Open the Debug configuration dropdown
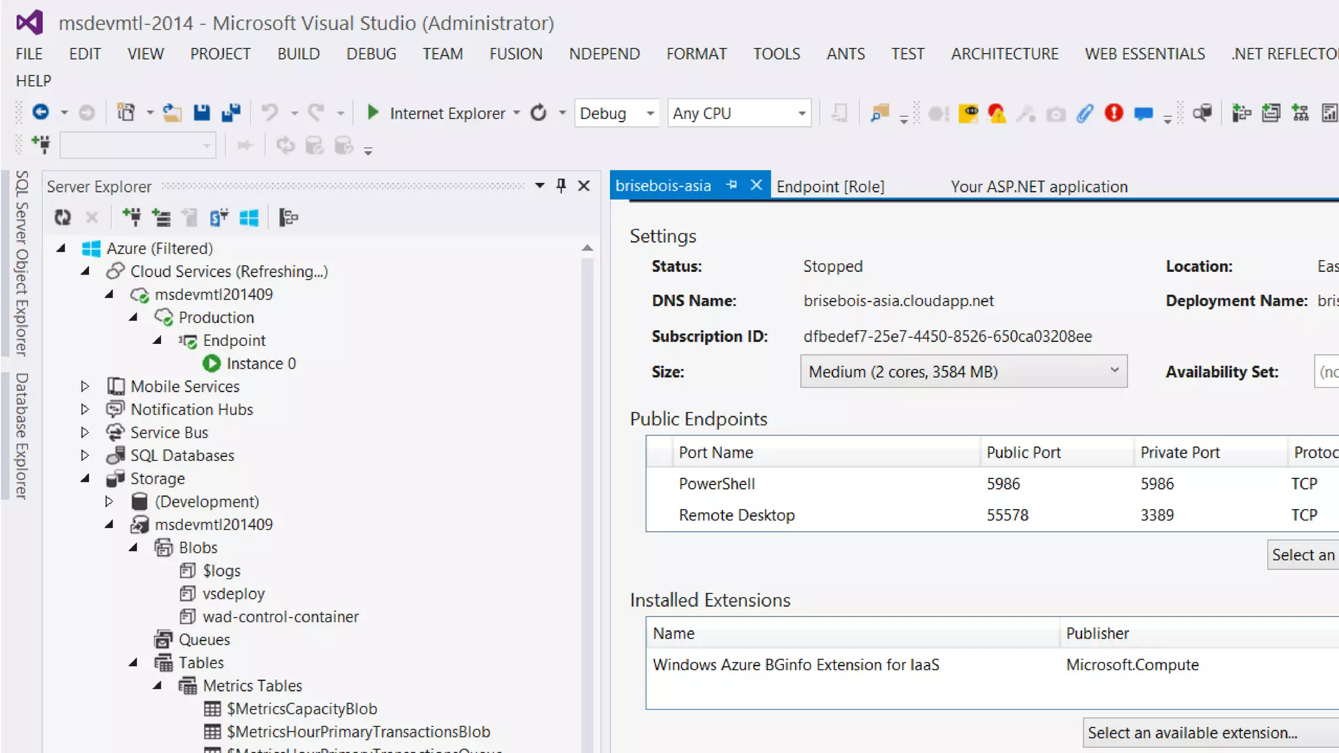1339x753 pixels. pos(617,113)
